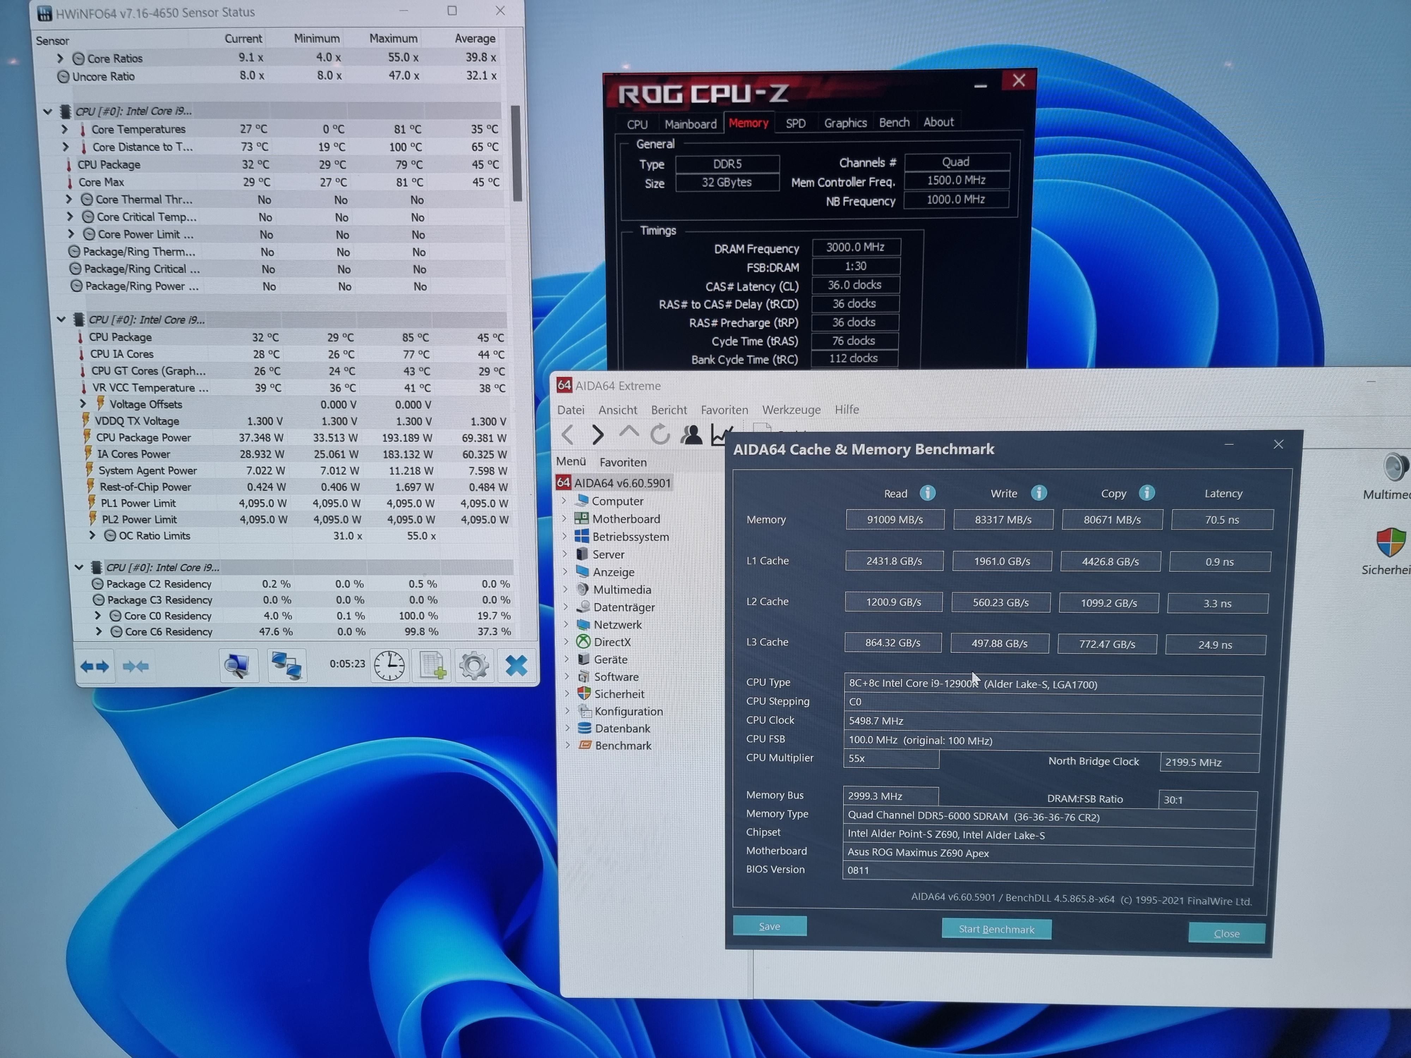The image size is (1411, 1058).
Task: Click HWiNFO expand arrows icon in toolbar
Action: coord(95,667)
